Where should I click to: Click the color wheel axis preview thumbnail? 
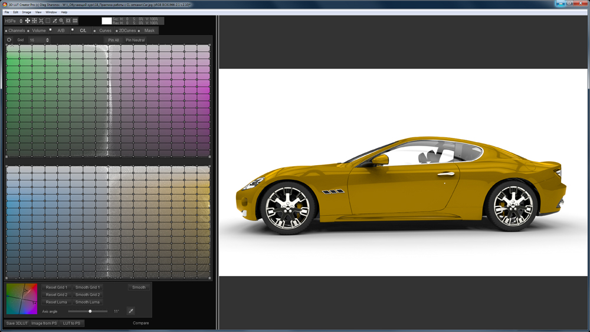[21, 299]
